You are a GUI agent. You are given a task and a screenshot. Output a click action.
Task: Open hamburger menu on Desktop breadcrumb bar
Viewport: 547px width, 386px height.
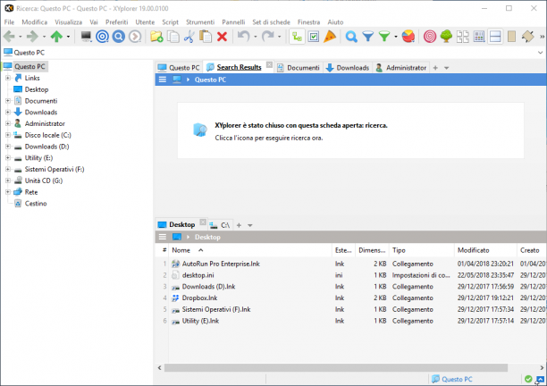162,237
